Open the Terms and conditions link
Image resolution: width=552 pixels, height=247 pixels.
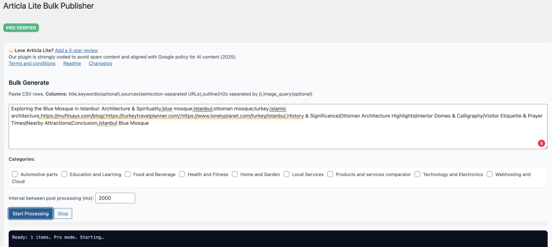coord(32,63)
